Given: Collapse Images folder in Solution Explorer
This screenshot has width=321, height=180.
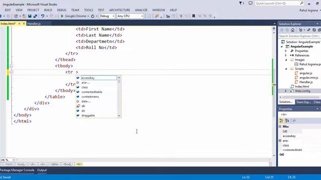Looking at the screenshot, I should coord(286,60).
